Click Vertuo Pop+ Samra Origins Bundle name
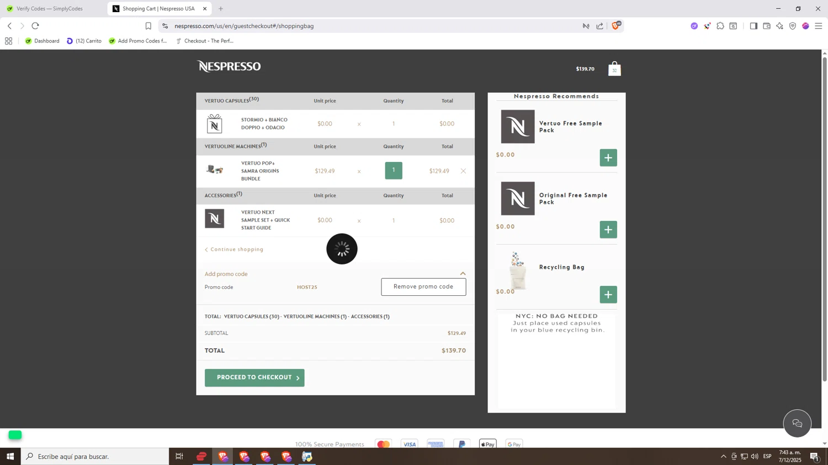Viewport: 828px width, 465px height. 260,171
